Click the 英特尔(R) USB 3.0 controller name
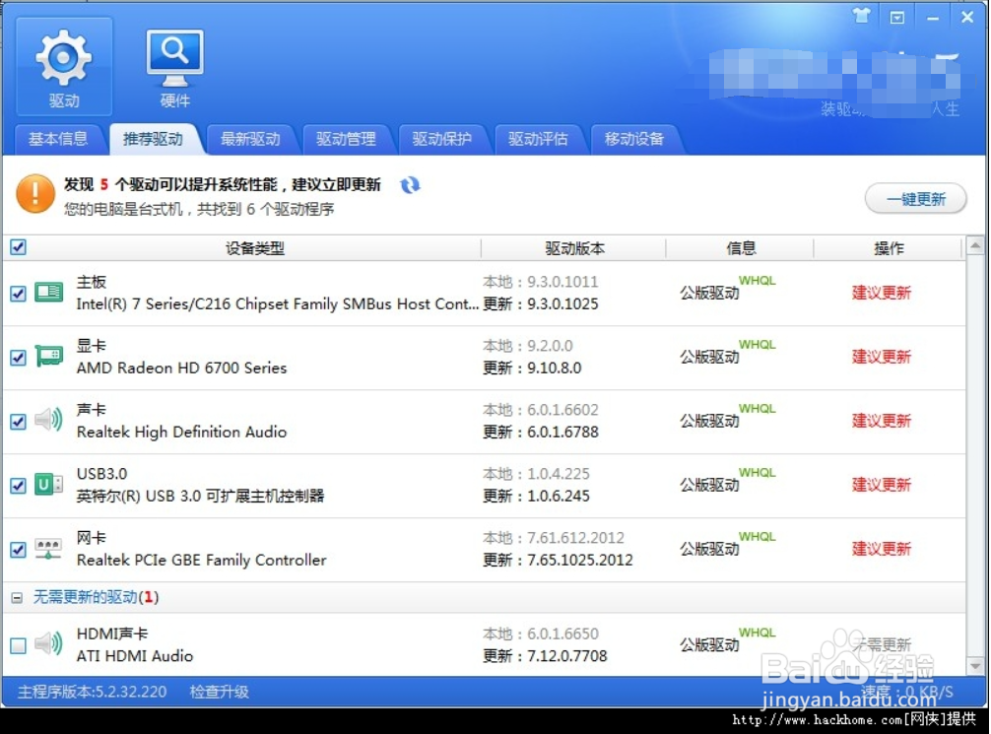Viewport: 991px width, 734px height. 200,497
